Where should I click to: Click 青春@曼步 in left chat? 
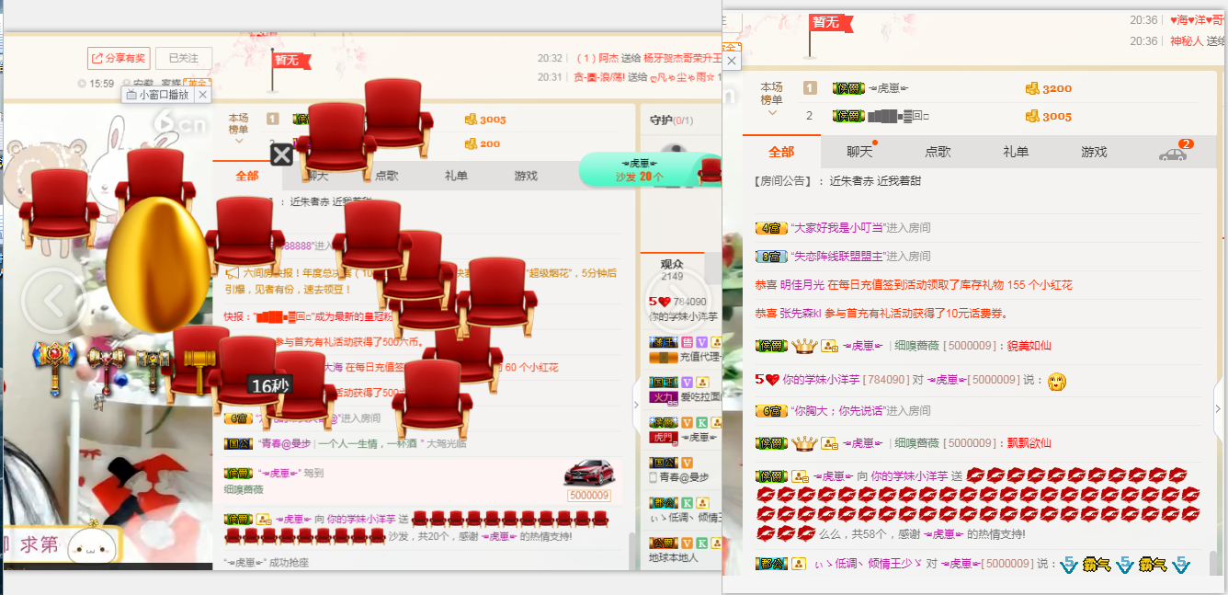coord(285,442)
